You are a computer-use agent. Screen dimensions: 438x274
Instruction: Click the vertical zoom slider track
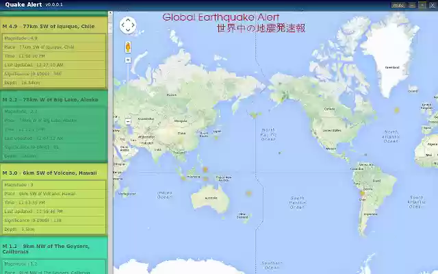[x=128, y=90]
